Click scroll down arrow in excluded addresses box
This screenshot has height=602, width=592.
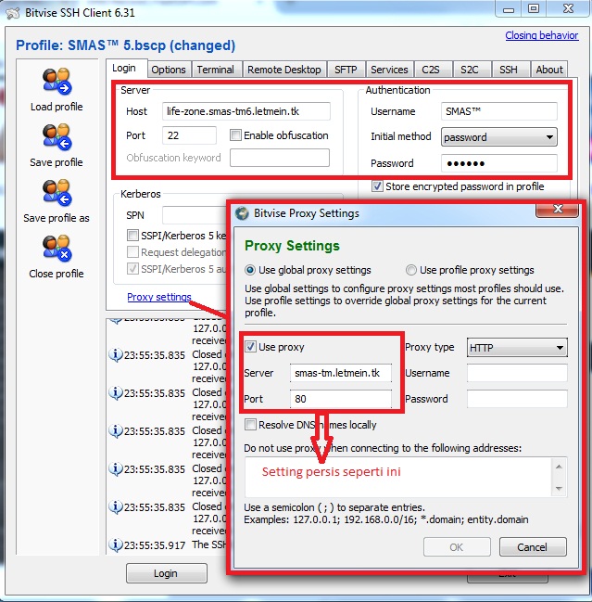pyautogui.click(x=559, y=488)
